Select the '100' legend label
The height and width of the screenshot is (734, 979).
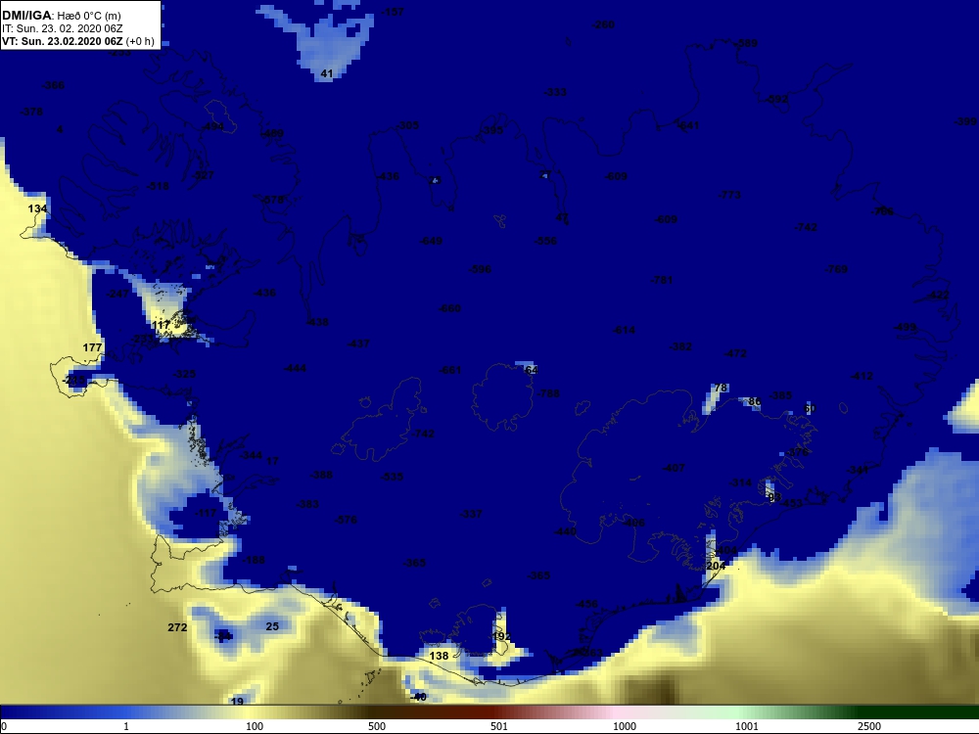255,726
